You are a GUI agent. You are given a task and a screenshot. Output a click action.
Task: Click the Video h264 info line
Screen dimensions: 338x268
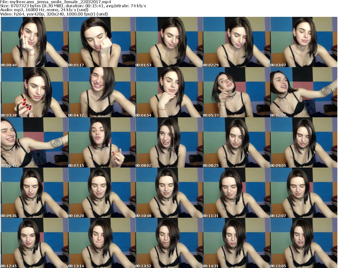54,14
